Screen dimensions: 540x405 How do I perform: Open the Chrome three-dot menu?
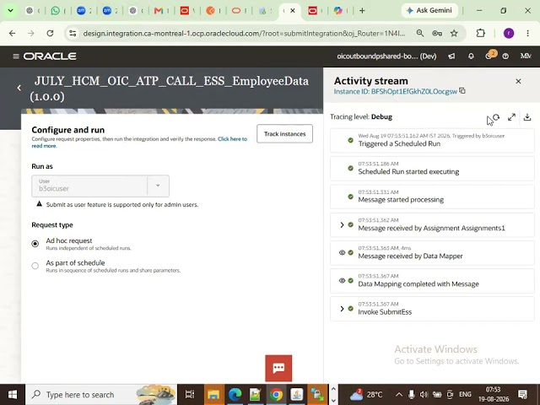[527, 33]
